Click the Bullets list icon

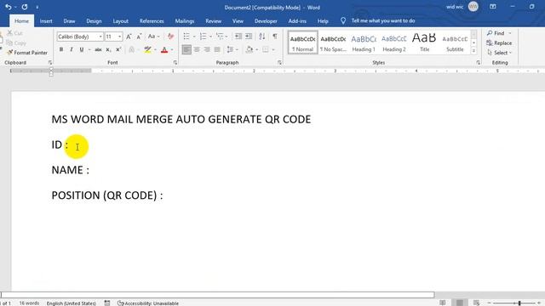pyautogui.click(x=186, y=37)
